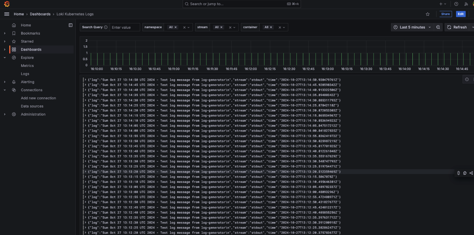
Task: Remove the All chip from stream filter
Action: (221, 27)
